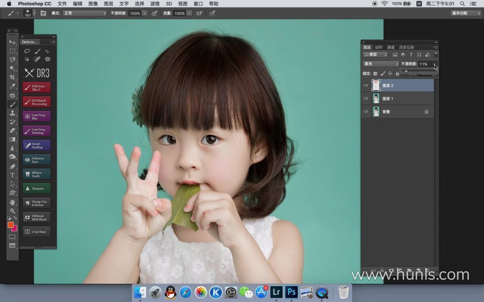
Task: Click the layer opacity 11% field
Action: (x=425, y=64)
